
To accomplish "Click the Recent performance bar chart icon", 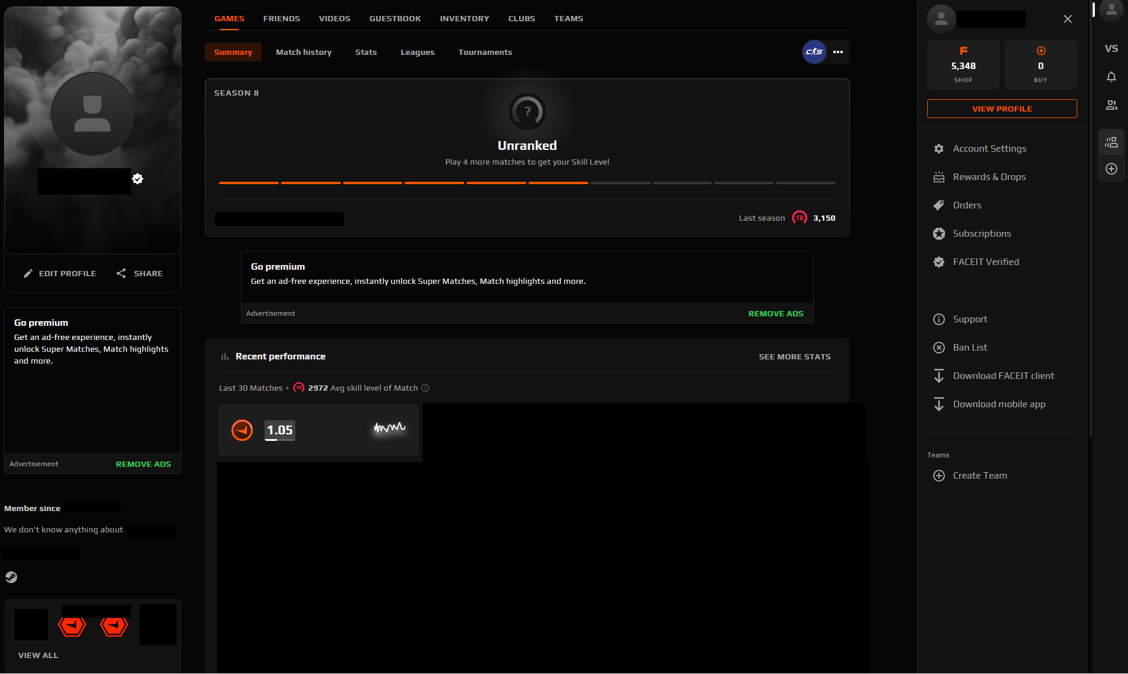I will (224, 356).
